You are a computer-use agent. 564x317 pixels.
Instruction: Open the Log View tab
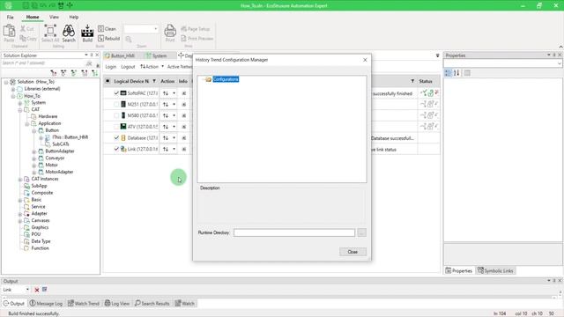point(117,304)
